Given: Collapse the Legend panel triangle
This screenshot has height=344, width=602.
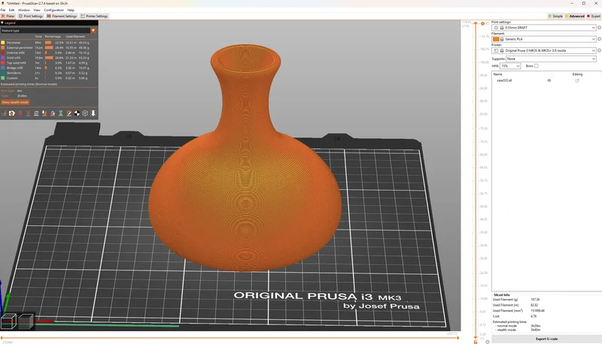Looking at the screenshot, I should point(2,23).
